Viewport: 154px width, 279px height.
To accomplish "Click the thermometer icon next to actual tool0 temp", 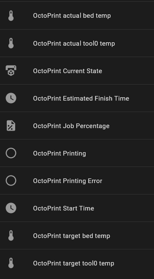I will tap(11, 43).
